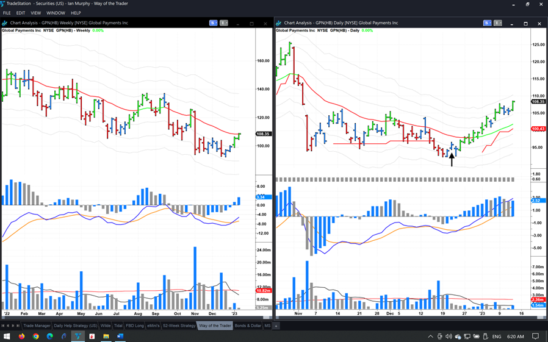
Task: Switch to the Bonds & Dollar tab
Action: 248,326
